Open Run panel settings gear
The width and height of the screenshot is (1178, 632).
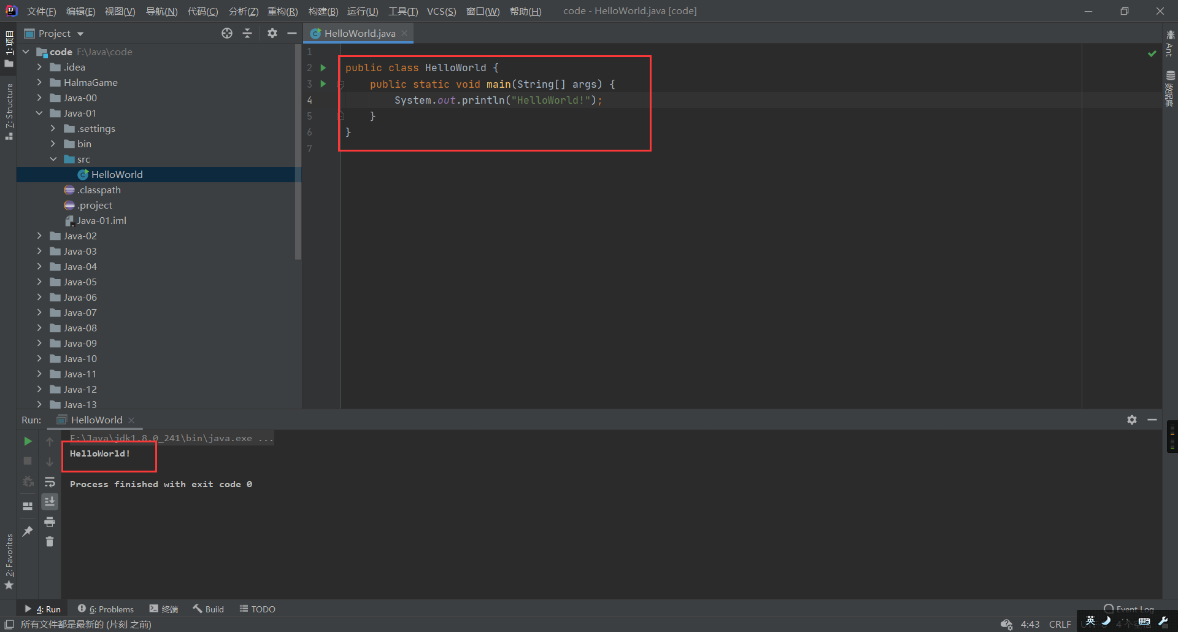(1132, 420)
